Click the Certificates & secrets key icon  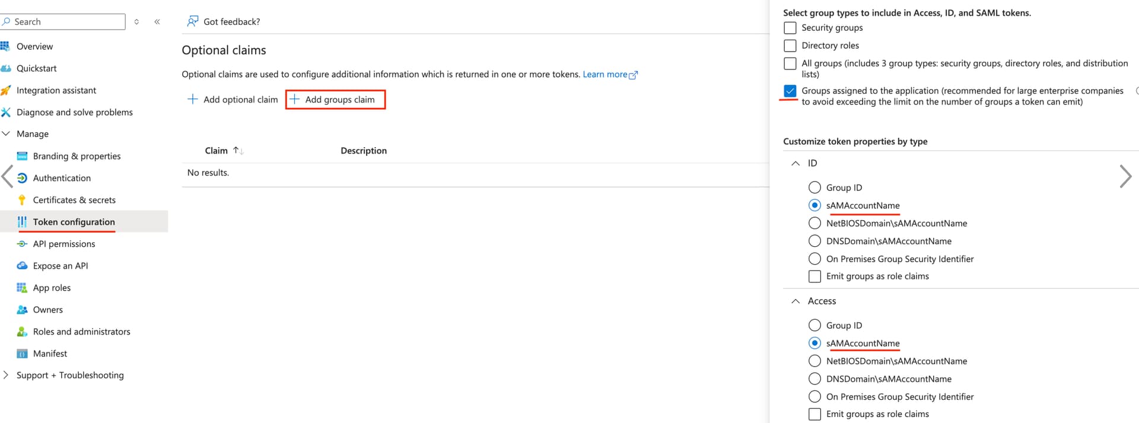(22, 200)
